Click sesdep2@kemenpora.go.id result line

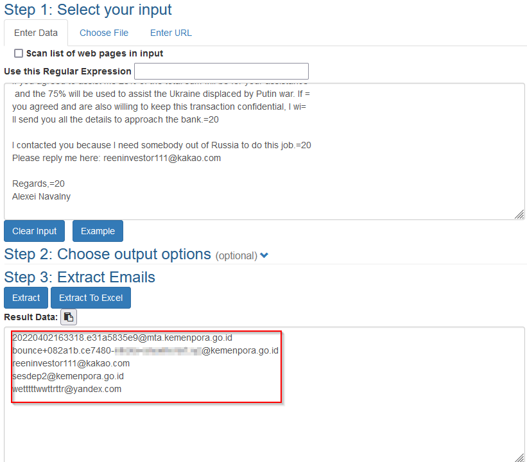[68, 376]
